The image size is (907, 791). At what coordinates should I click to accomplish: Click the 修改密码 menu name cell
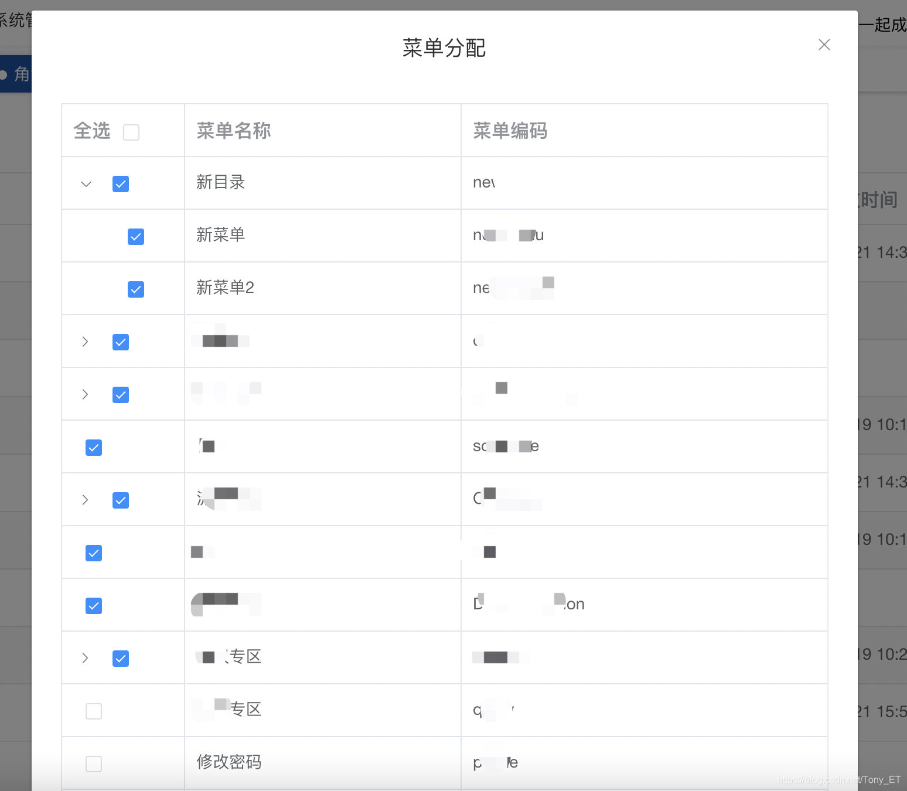323,763
